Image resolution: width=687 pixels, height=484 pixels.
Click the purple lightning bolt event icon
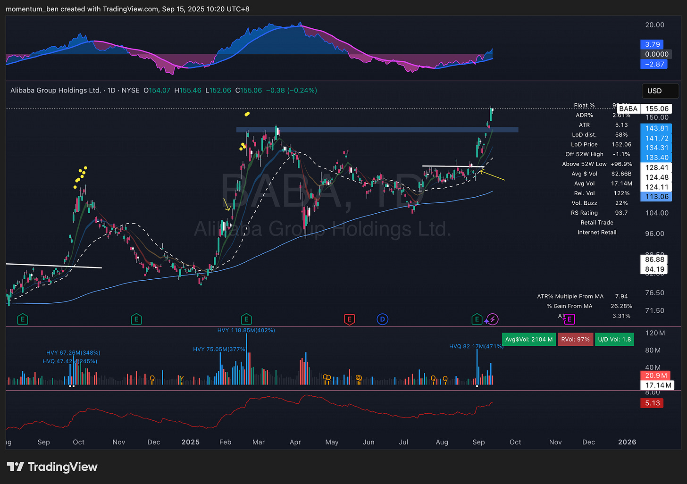point(493,319)
